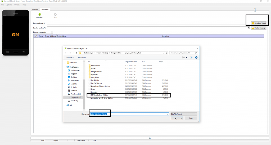Select Ağ network item

click(x=69, y=105)
